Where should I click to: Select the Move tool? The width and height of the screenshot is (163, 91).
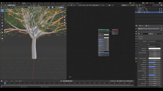click(x=2, y=17)
